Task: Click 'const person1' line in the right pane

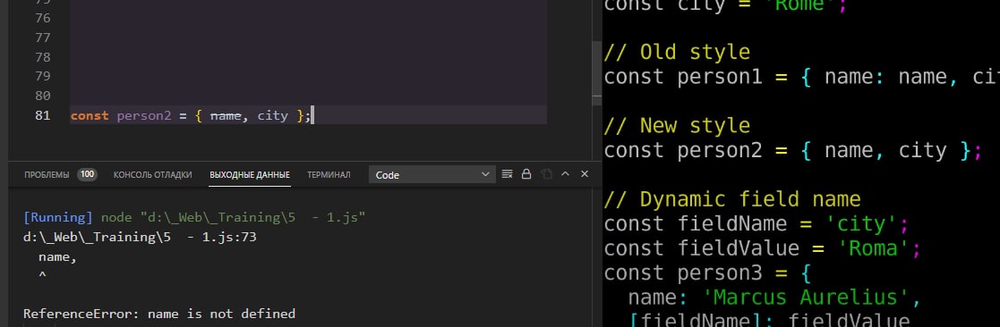Action: [801, 76]
